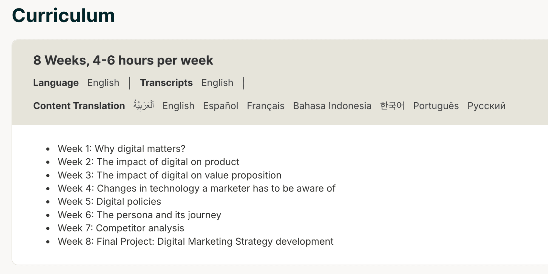Choose English in the Content Translation row

tap(178, 106)
